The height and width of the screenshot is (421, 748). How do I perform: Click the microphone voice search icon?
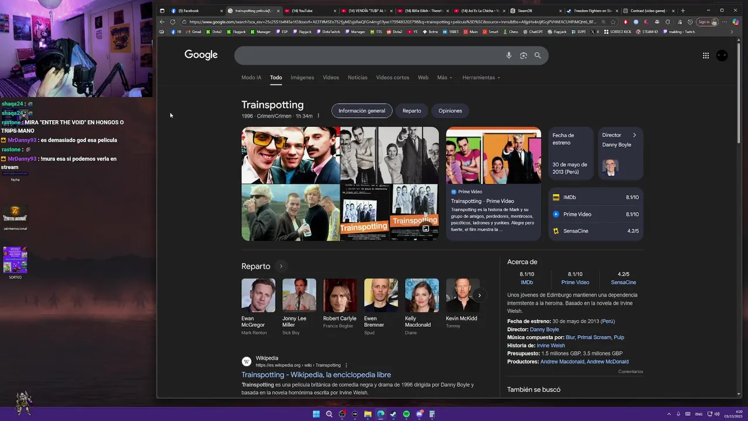pyautogui.click(x=508, y=56)
